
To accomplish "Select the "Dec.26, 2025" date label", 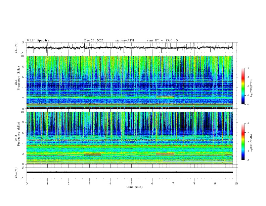I will click(x=94, y=40).
